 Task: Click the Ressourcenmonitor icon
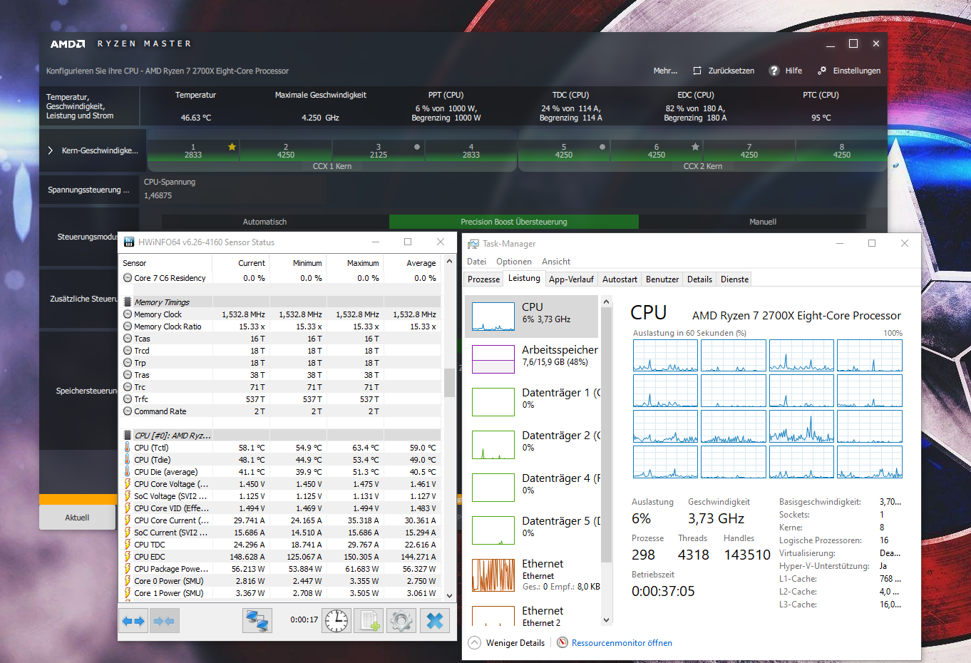[x=562, y=643]
